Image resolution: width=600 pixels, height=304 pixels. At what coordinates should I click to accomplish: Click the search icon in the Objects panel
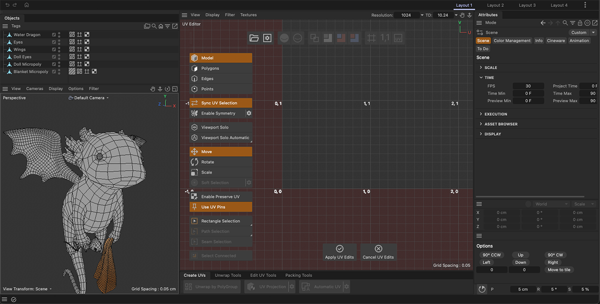pyautogui.click(x=154, y=26)
